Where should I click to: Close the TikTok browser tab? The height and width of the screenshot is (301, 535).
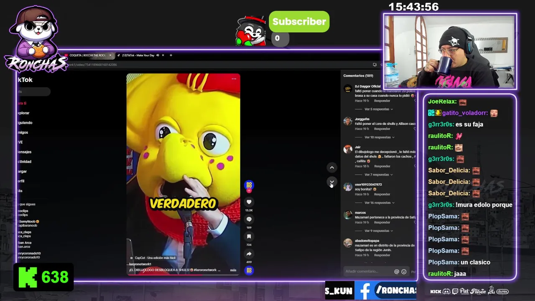point(163,55)
